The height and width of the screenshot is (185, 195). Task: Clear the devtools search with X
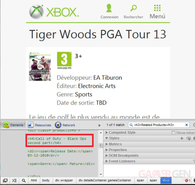pyautogui.click(x=186, y=125)
